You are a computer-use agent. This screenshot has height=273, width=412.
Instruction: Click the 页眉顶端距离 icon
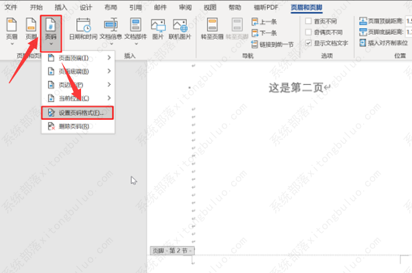363,21
